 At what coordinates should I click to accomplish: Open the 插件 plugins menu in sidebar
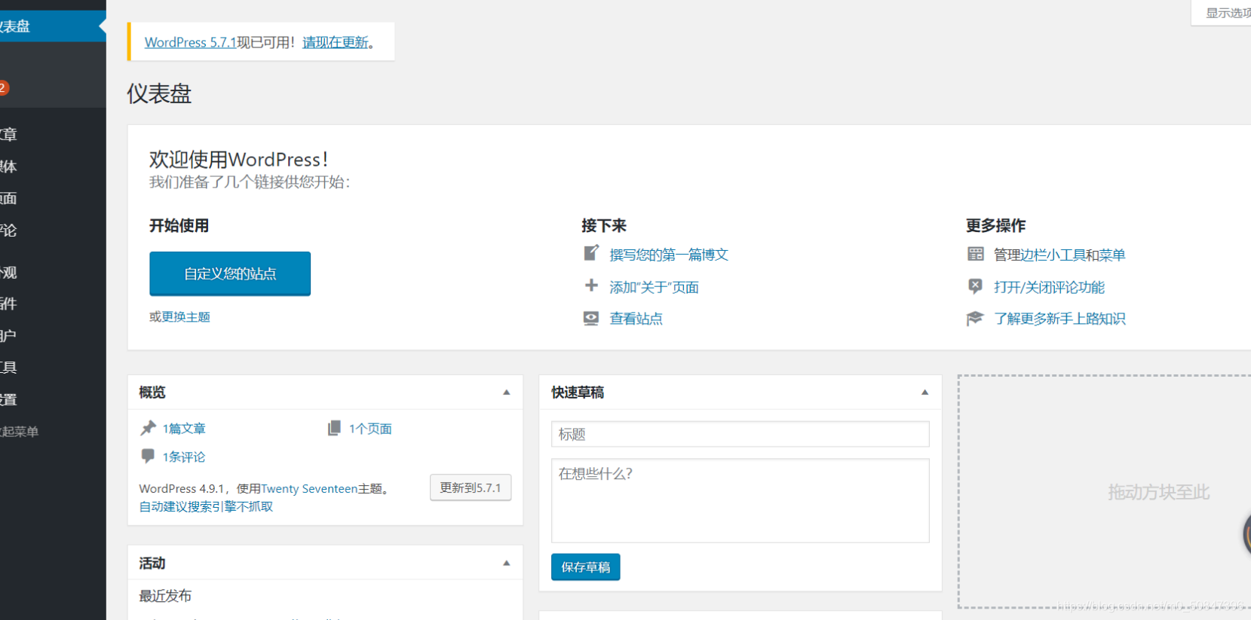coord(53,304)
